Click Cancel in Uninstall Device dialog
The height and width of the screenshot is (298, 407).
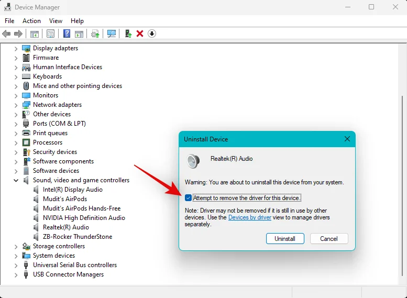(x=329, y=238)
